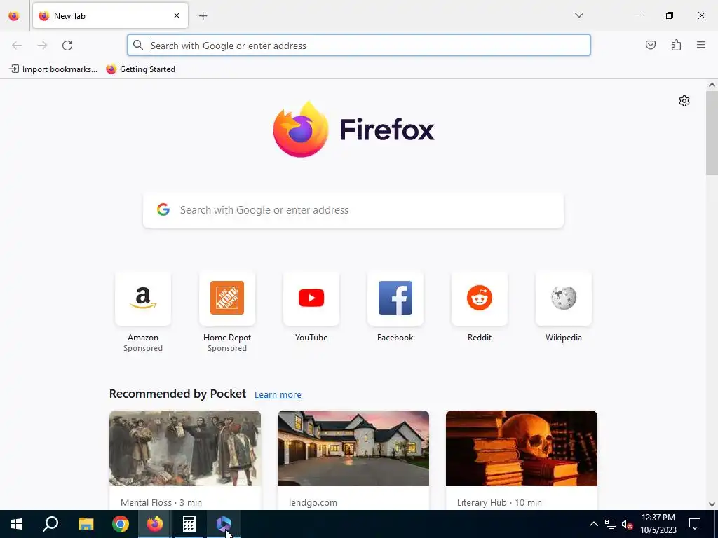Image resolution: width=718 pixels, height=538 pixels.
Task: Click the vertical scrollbar thumb
Action: [712, 132]
